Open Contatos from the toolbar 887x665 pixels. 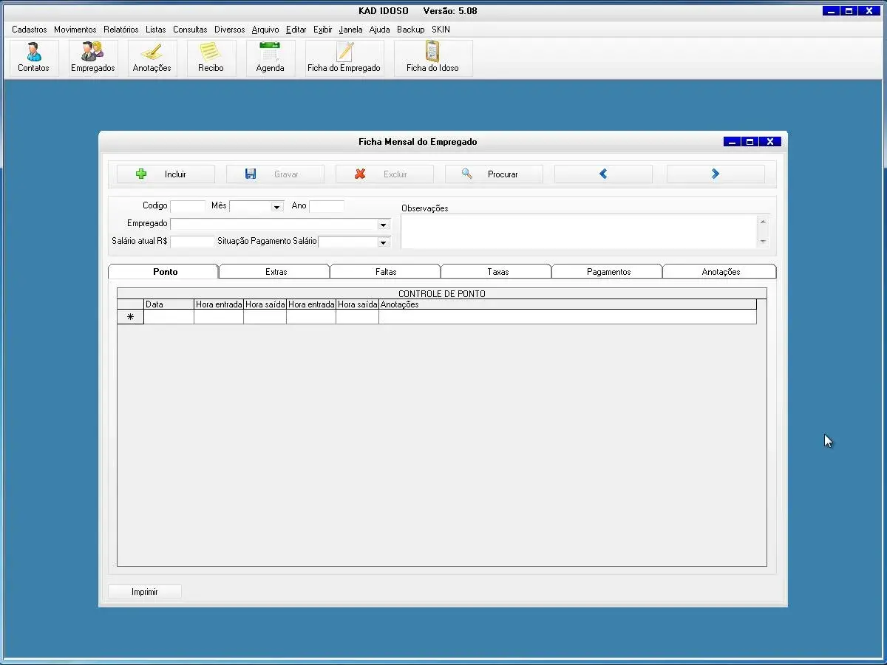point(33,58)
